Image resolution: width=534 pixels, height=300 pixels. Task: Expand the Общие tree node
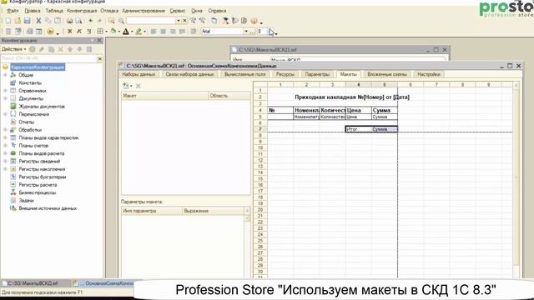point(6,75)
